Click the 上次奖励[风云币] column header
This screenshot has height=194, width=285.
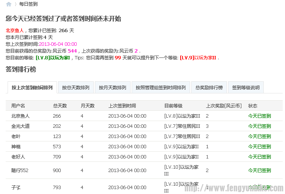tap(224, 106)
